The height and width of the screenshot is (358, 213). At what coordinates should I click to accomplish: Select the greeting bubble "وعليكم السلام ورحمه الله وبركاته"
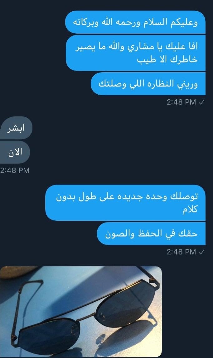[x=135, y=22]
